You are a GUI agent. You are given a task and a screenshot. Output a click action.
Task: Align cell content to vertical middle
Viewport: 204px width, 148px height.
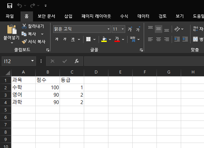point(159,29)
